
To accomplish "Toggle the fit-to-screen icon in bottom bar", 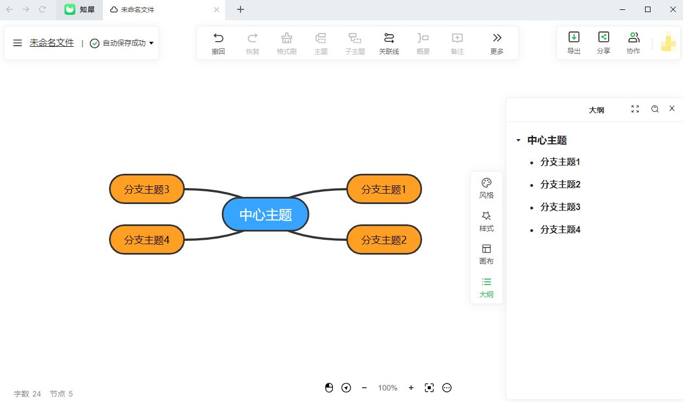I will [x=429, y=388].
